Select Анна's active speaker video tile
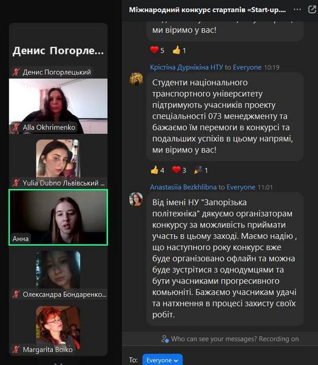Image resolution: width=318 pixels, height=365 pixels. click(x=58, y=217)
